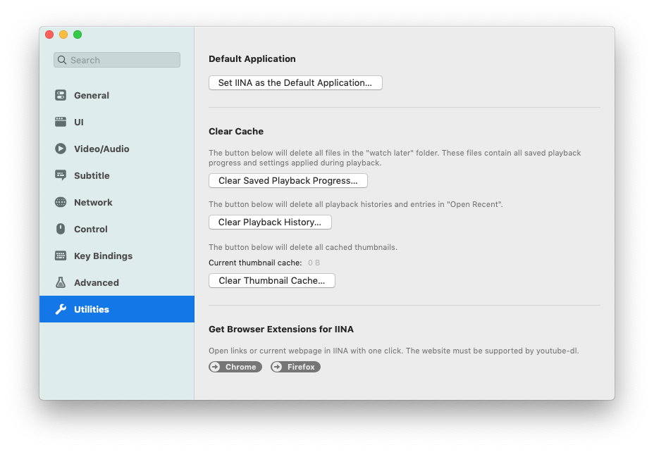Viewport: 654px width, 452px height.
Task: Click the Default Application heading
Action: point(252,58)
